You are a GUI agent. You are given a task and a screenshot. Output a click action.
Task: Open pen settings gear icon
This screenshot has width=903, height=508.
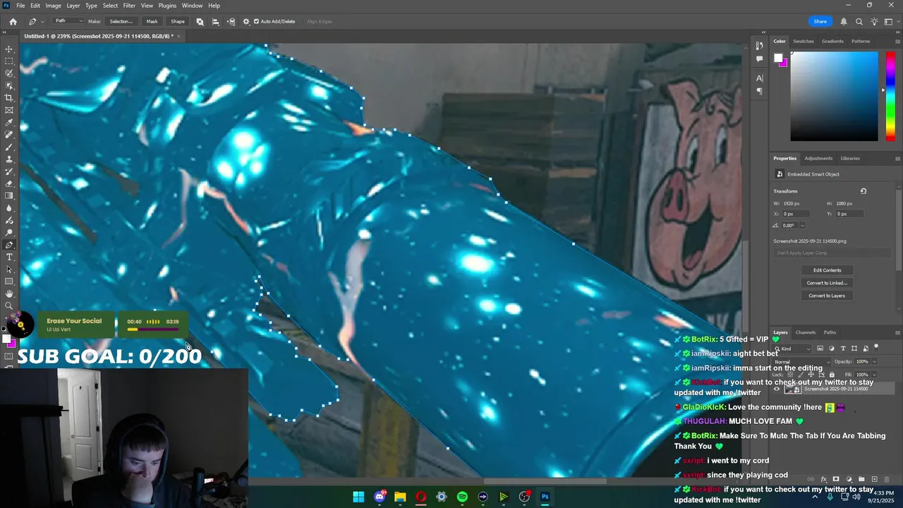[x=246, y=21]
